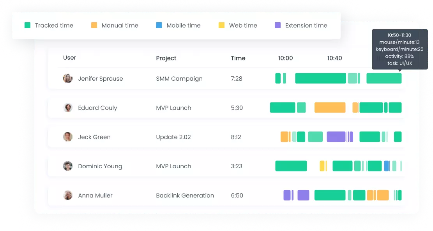Select the Tracked time legend label
Screen dimensions: 433x231
tap(54, 25)
